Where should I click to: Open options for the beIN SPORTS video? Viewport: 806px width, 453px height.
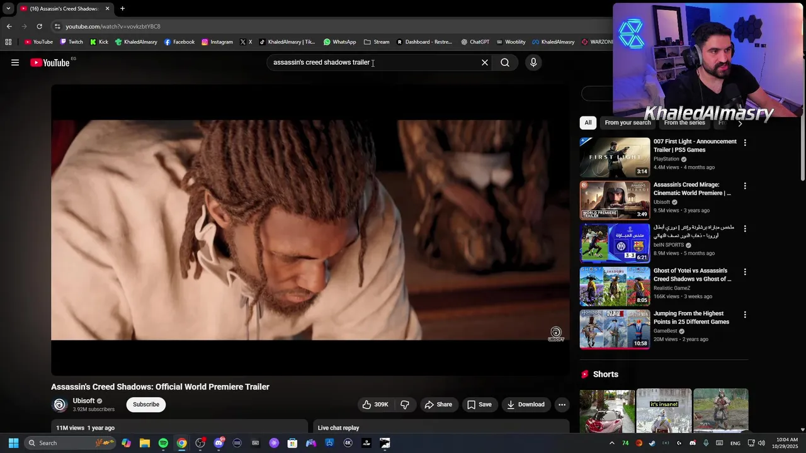[745, 229]
